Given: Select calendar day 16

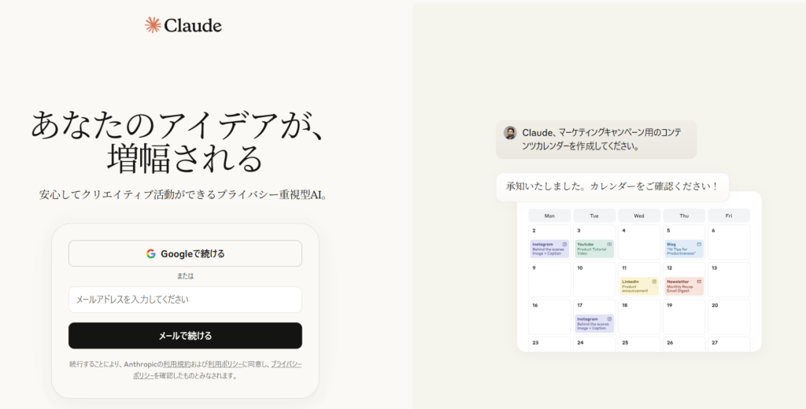Looking at the screenshot, I should point(549,317).
